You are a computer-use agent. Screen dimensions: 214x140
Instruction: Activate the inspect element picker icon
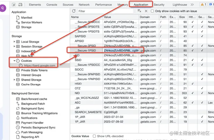(14, 5)
